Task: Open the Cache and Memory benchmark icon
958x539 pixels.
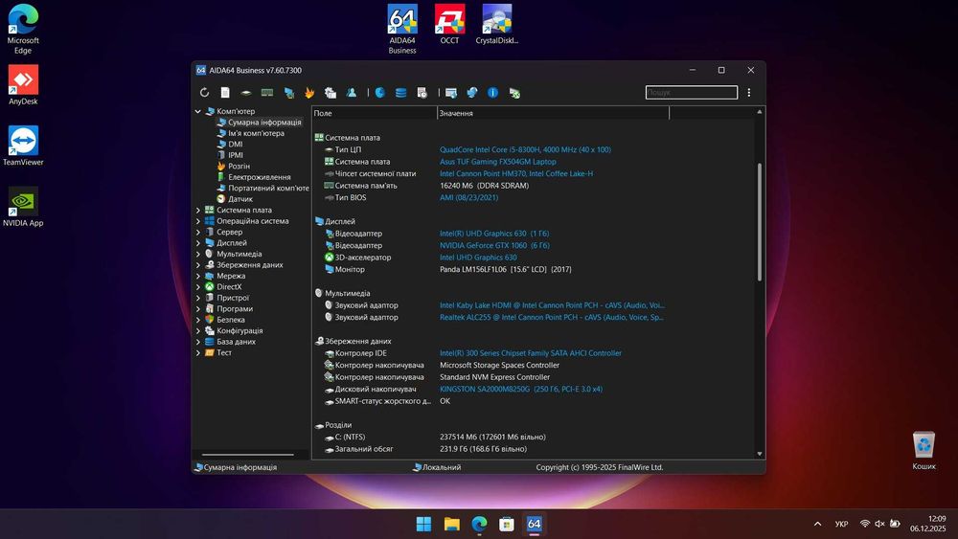Action: tap(267, 93)
